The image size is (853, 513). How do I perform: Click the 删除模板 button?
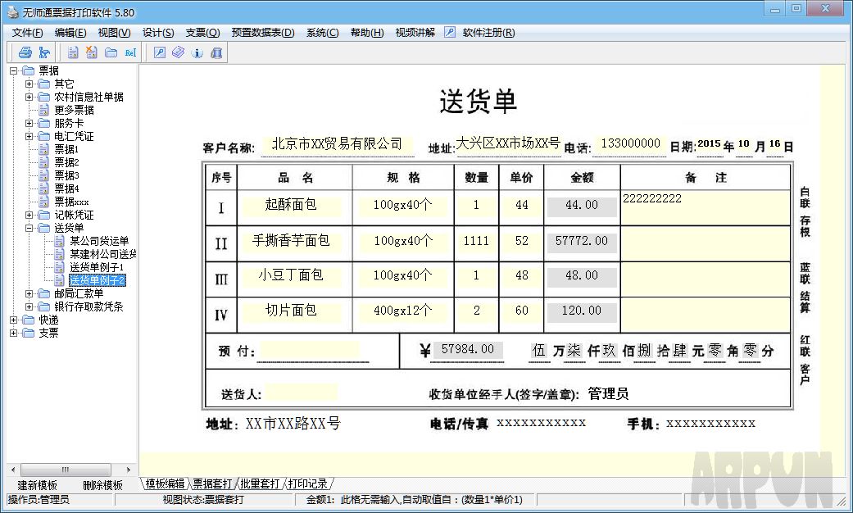click(x=102, y=485)
